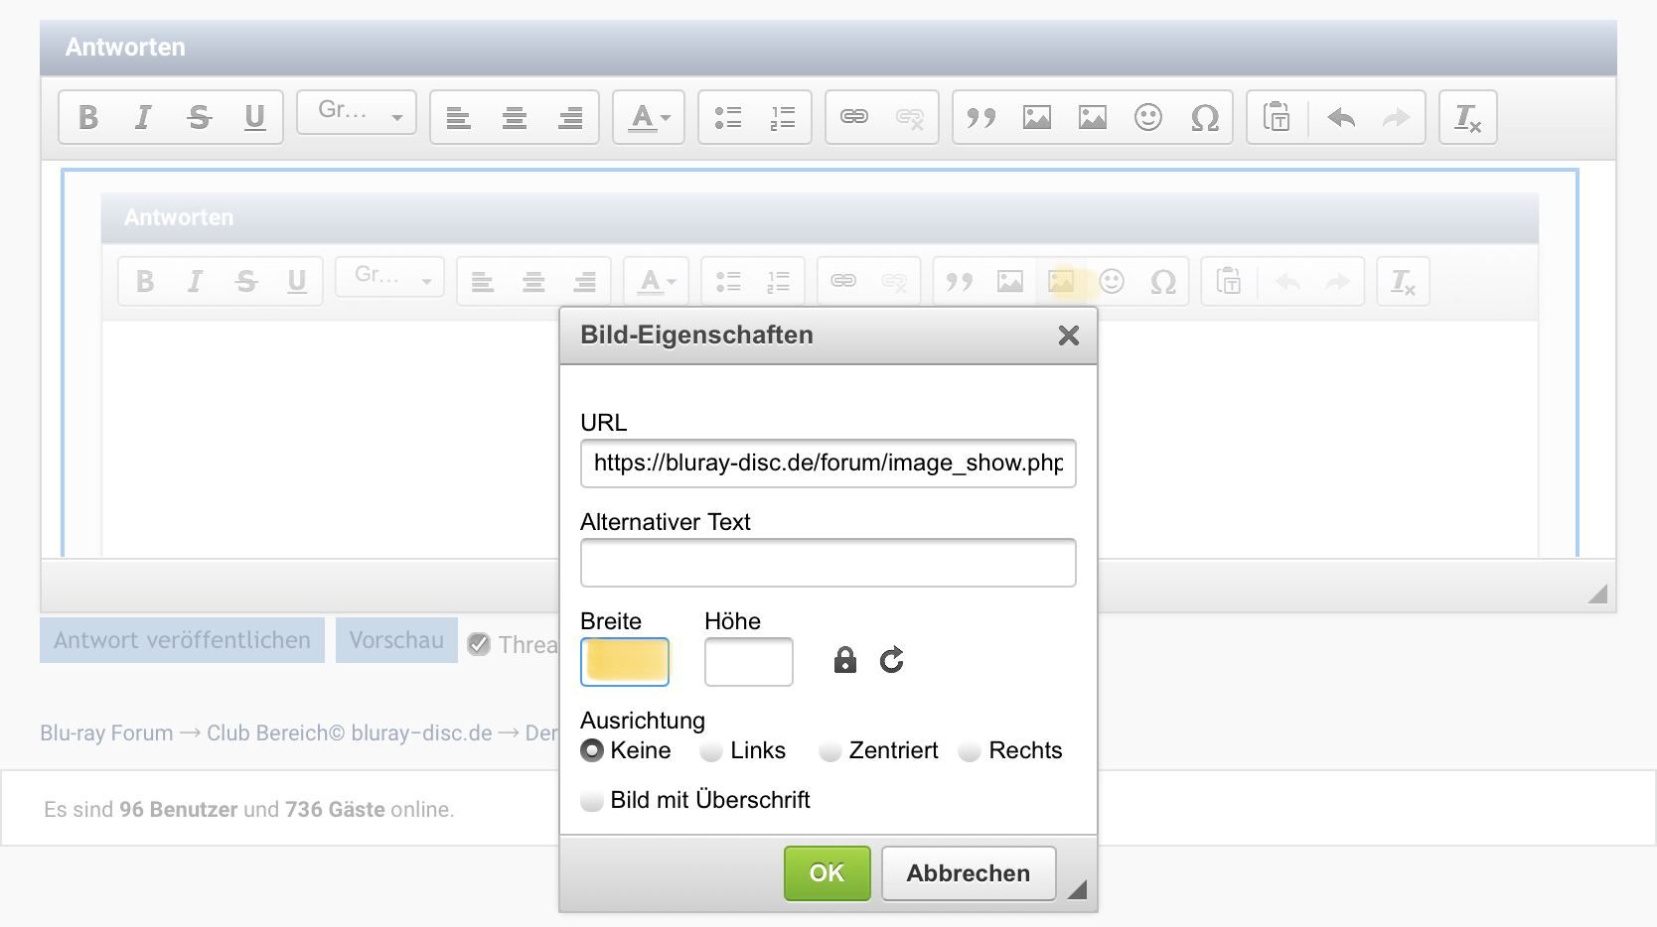The width and height of the screenshot is (1657, 927).
Task: Toggle Italic in outer editor toolbar
Action: [x=143, y=118]
